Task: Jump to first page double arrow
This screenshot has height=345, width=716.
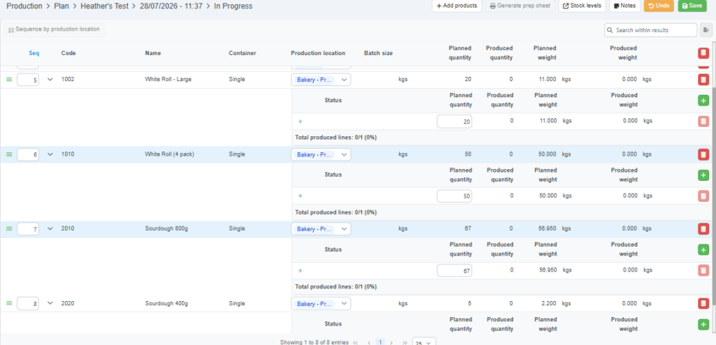Action: (x=355, y=342)
